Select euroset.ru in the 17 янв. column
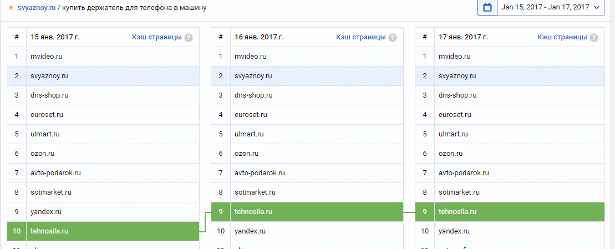This screenshot has width=615, height=249. [455, 115]
